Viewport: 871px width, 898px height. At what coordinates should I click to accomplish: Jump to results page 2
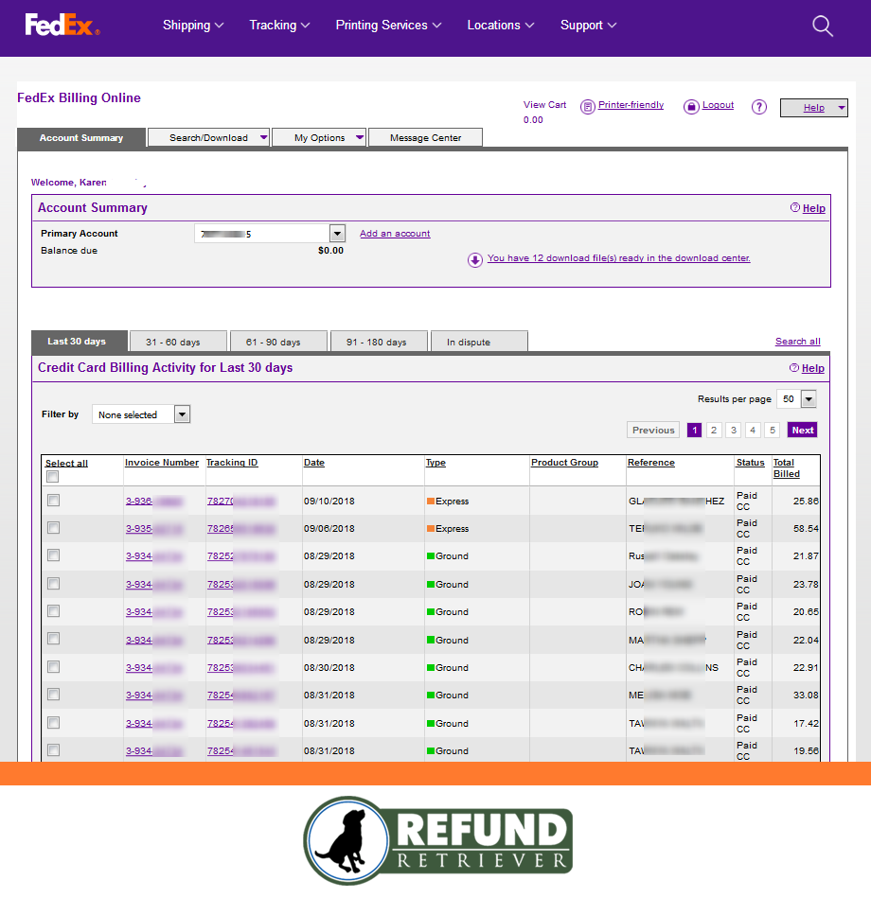[714, 431]
